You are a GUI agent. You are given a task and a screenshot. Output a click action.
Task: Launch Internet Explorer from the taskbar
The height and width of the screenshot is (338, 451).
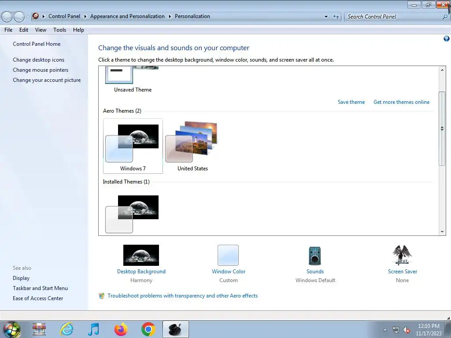click(x=67, y=329)
